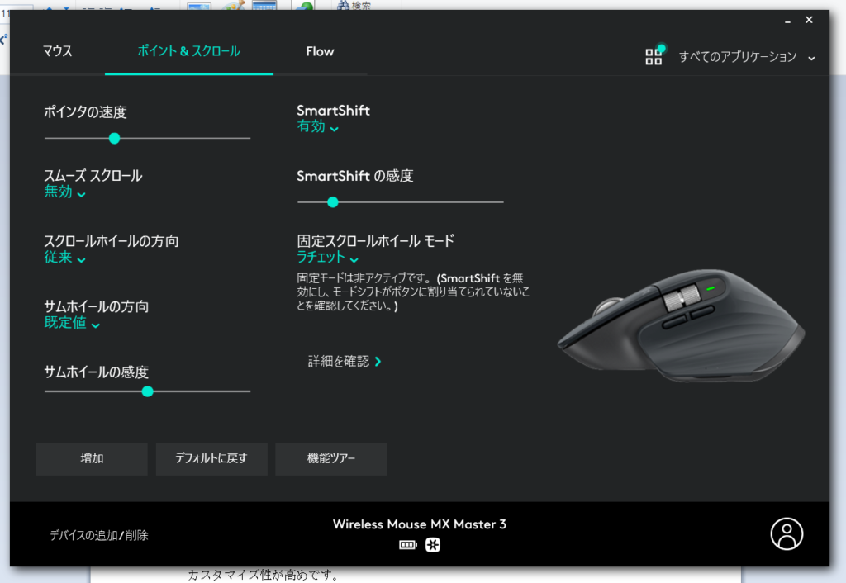Open the application grid icon
Viewport: 846px width, 583px height.
654,56
